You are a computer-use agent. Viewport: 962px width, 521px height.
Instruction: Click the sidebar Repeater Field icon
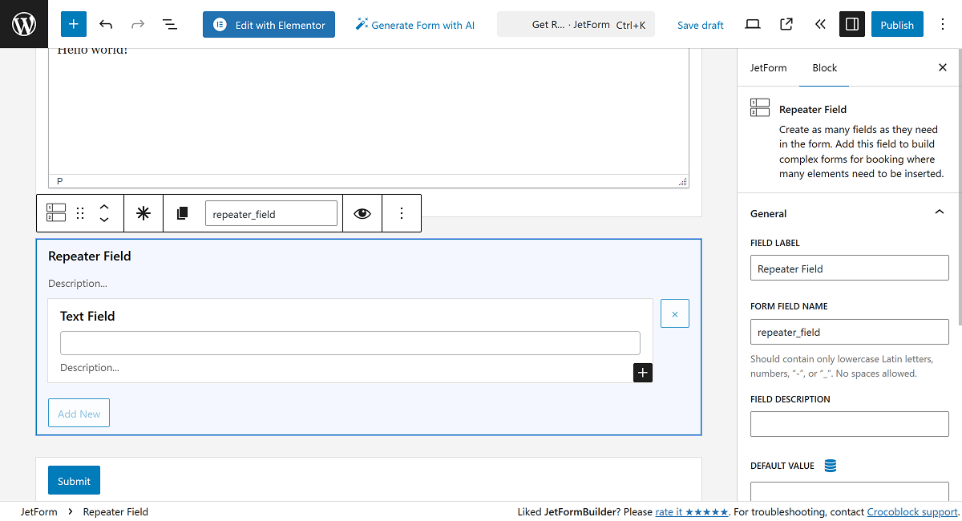pos(760,107)
